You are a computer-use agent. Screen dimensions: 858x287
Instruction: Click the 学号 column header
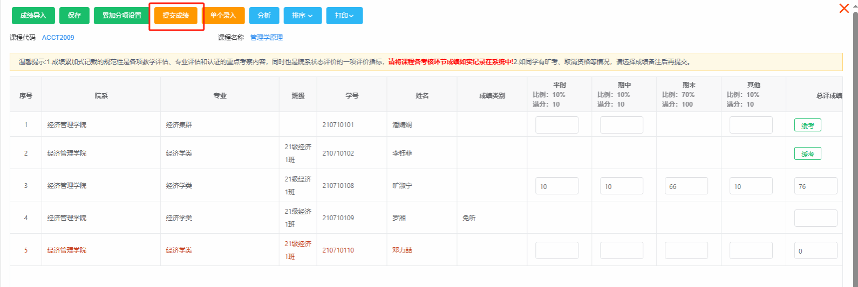click(352, 95)
